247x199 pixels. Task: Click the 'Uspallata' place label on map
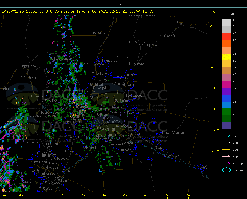click(28, 66)
